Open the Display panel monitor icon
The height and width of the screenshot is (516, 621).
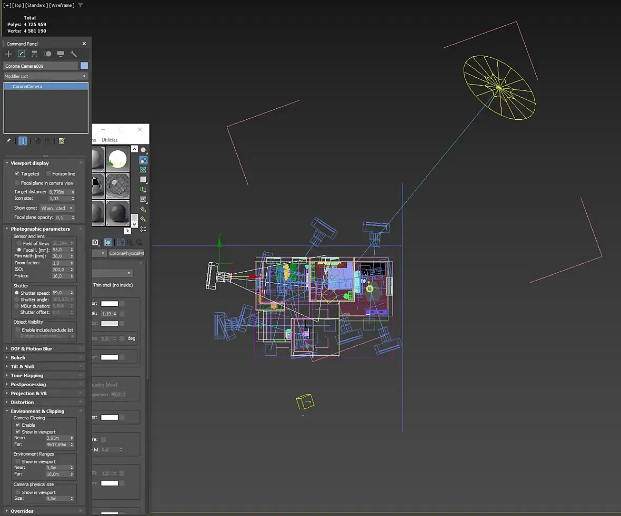[x=61, y=54]
